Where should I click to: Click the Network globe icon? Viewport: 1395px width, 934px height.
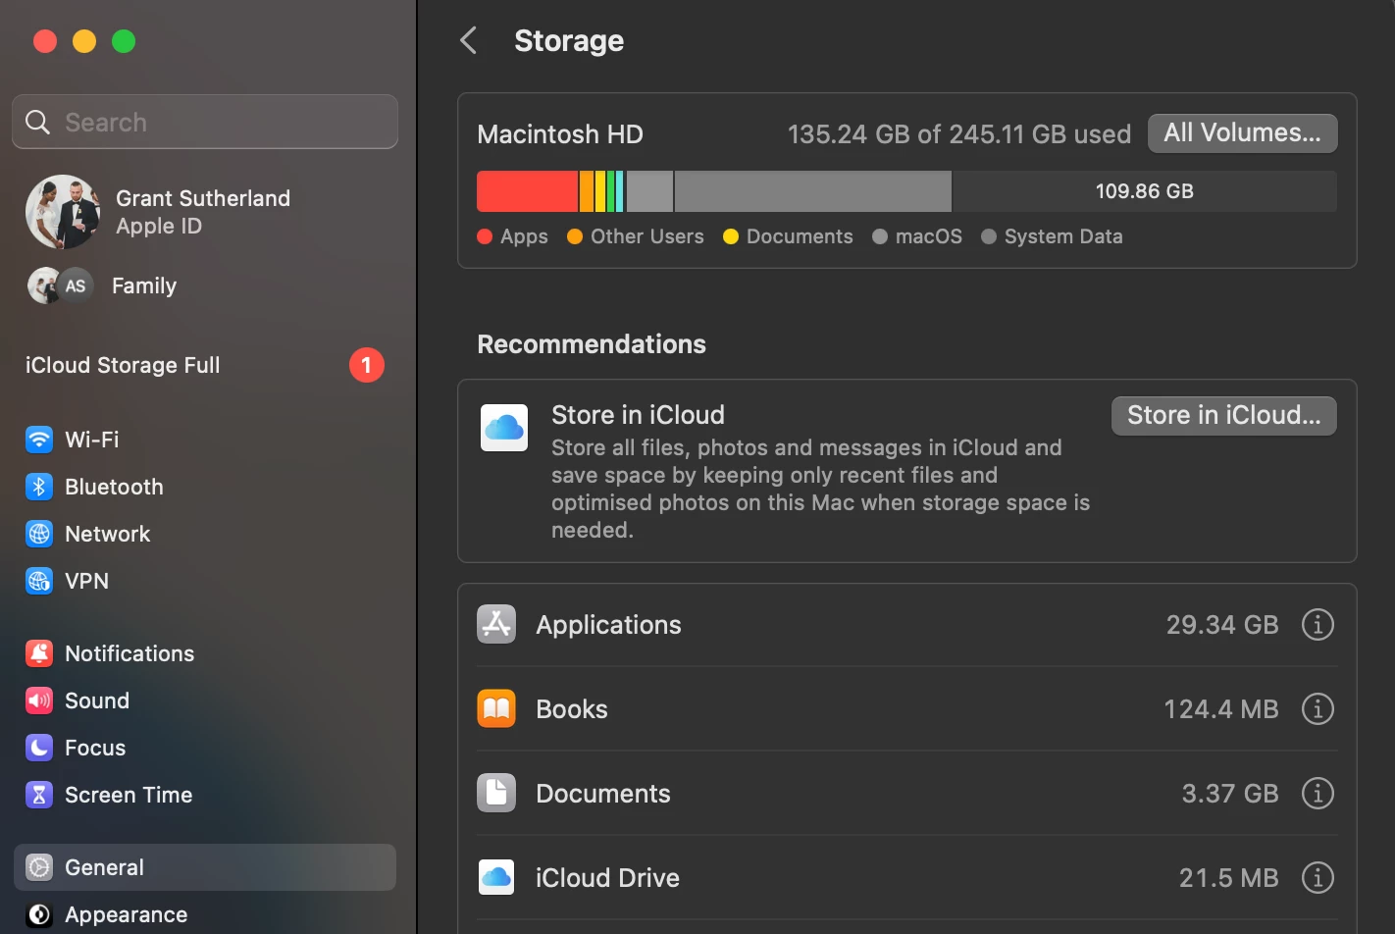pos(39,534)
